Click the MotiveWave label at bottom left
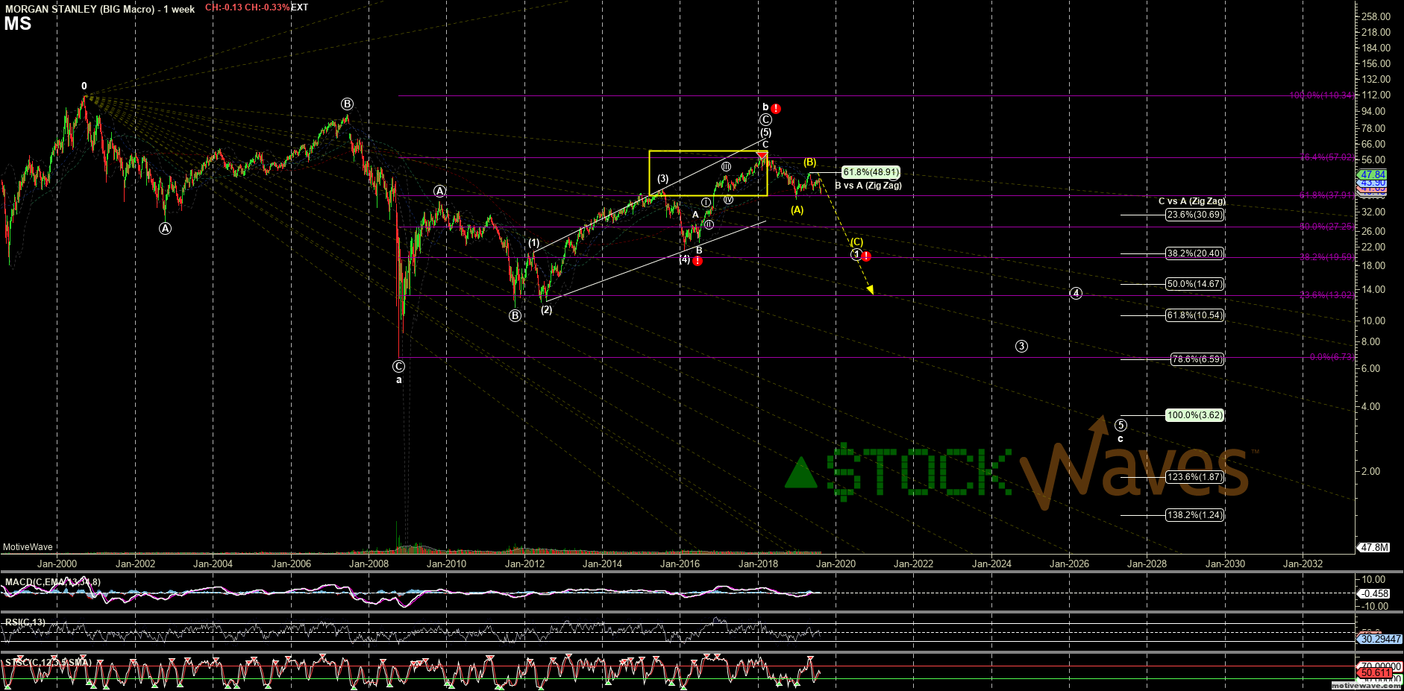 28,547
